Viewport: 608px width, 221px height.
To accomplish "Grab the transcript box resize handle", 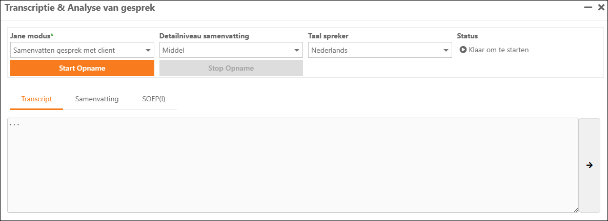I will [576, 210].
